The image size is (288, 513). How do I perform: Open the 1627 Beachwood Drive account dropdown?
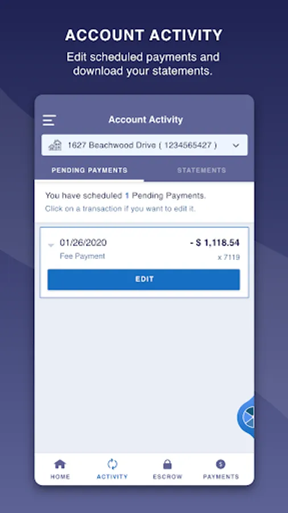click(145, 145)
